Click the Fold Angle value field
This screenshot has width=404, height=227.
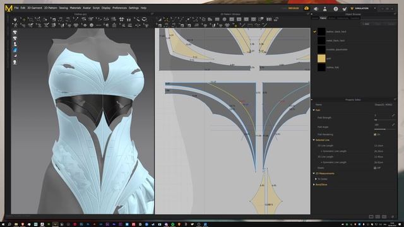[383, 125]
